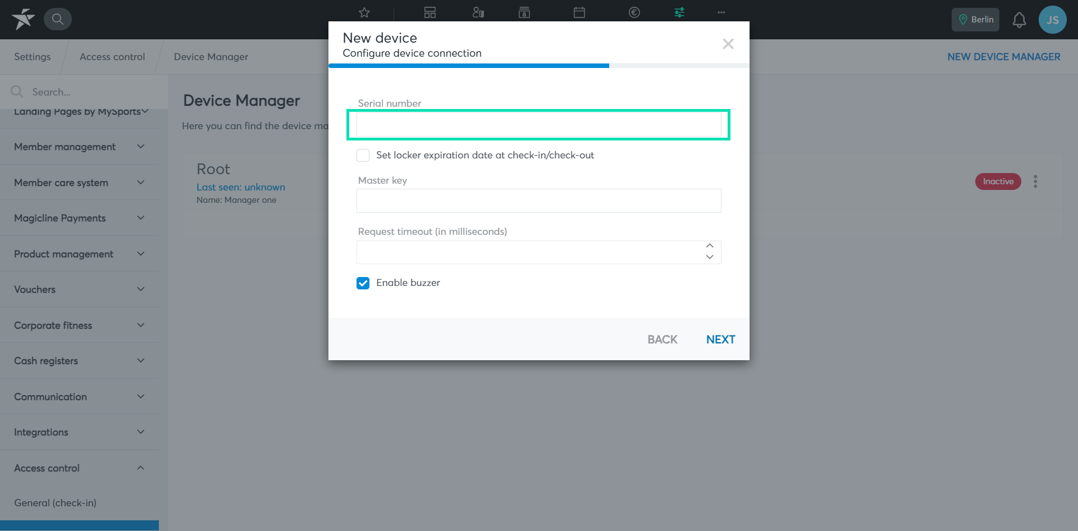The width and height of the screenshot is (1078, 531).
Task: Open the dashboard layout icon
Action: point(430,12)
